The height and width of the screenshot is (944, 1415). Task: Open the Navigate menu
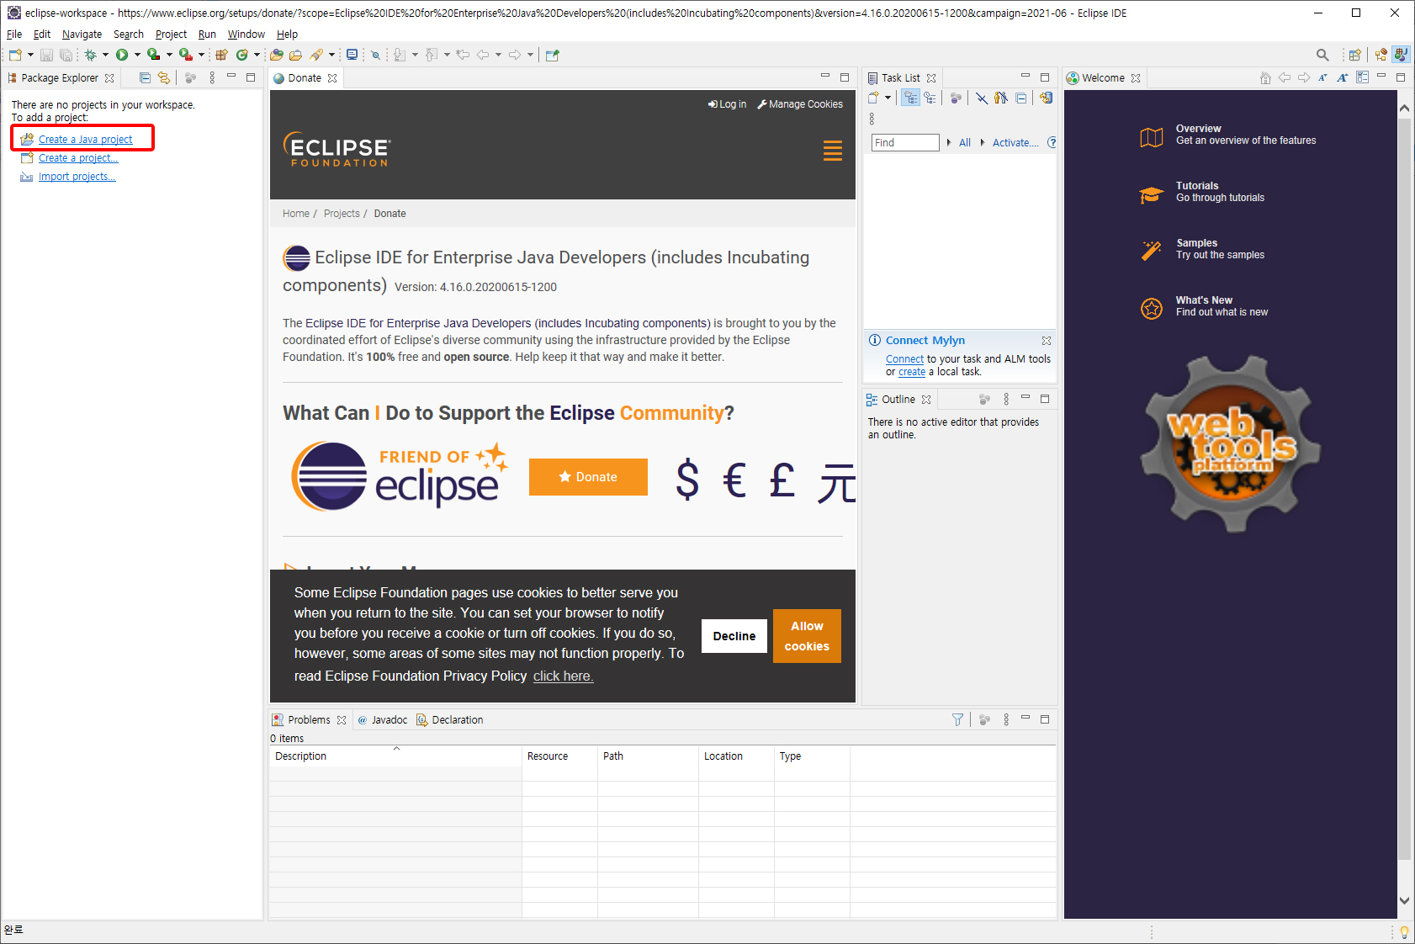pyautogui.click(x=82, y=34)
